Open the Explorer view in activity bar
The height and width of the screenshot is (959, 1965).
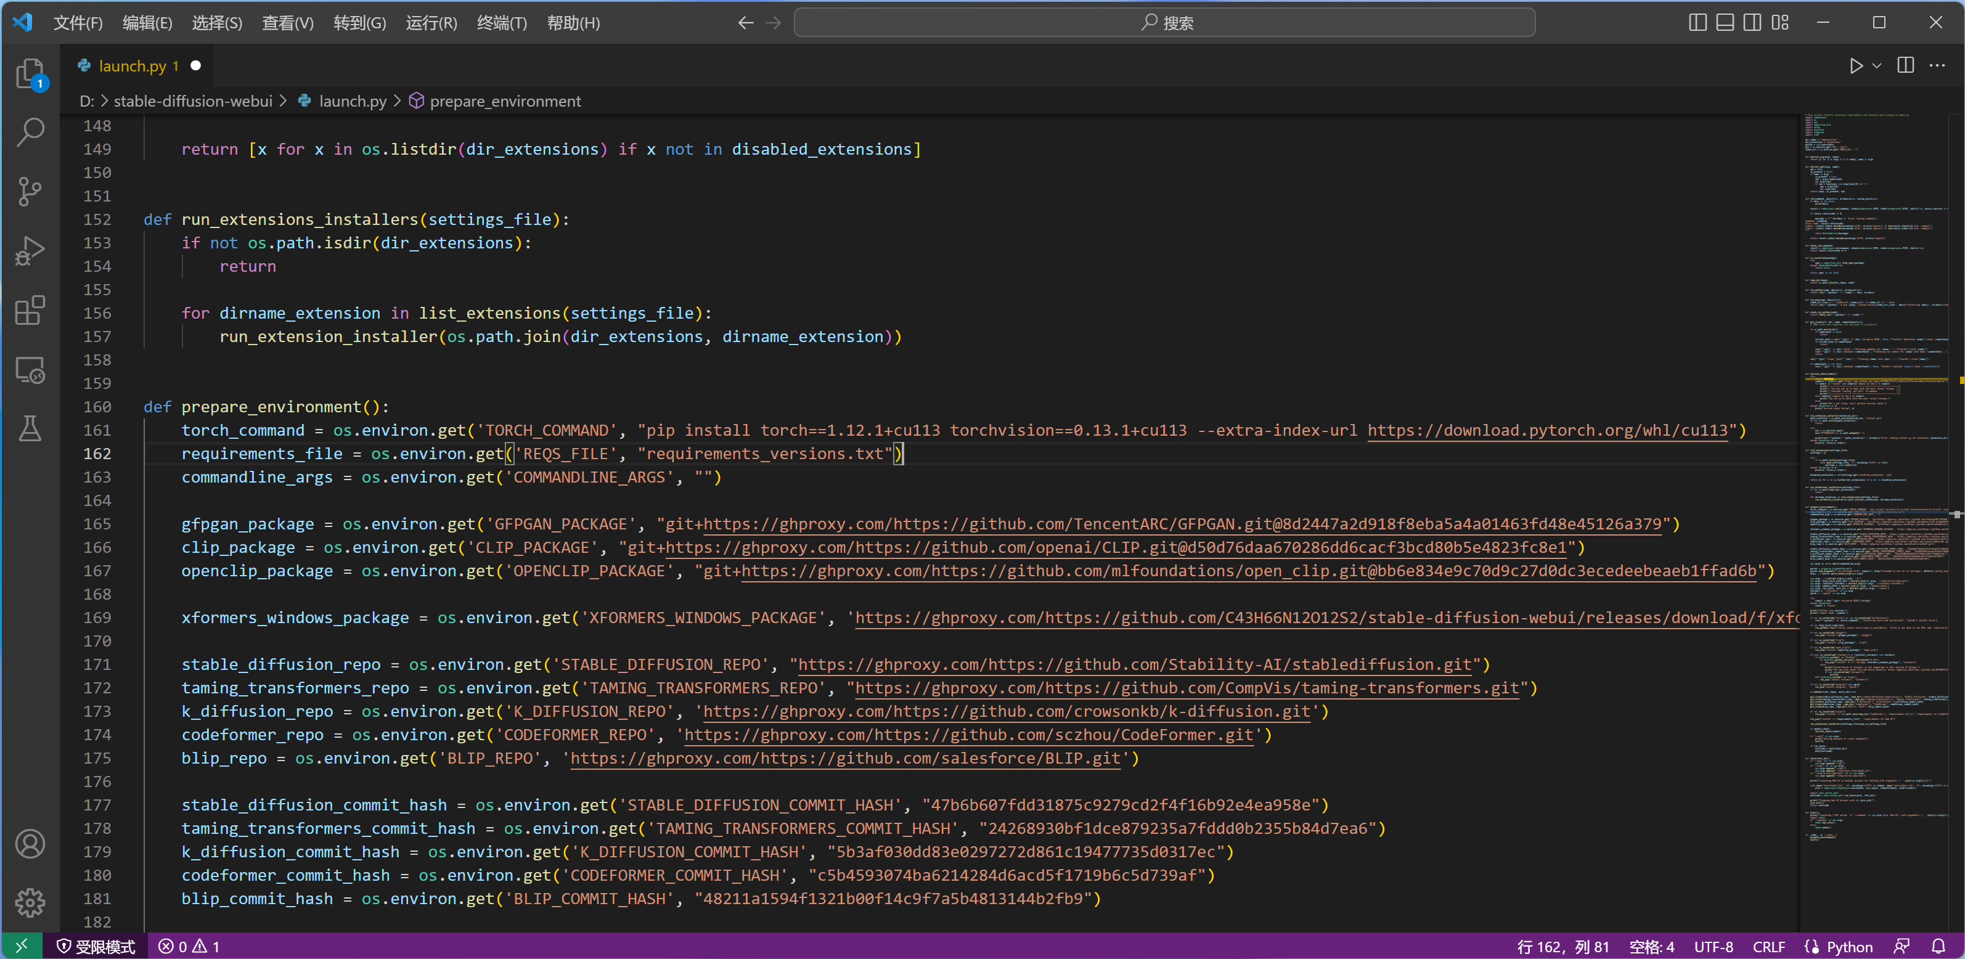(31, 74)
